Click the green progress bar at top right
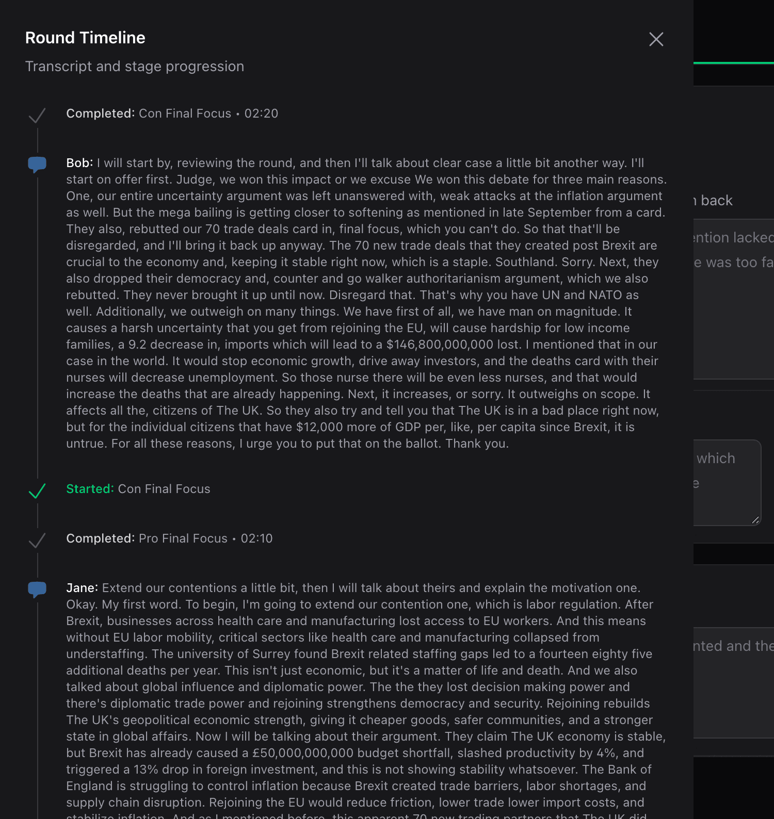 click(734, 63)
